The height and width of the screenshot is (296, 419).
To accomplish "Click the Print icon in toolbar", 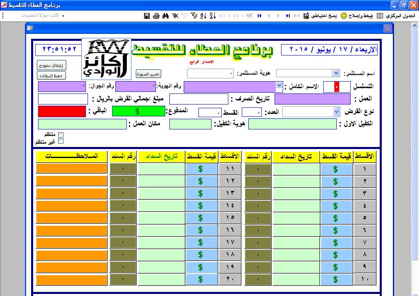I will pos(156,16).
